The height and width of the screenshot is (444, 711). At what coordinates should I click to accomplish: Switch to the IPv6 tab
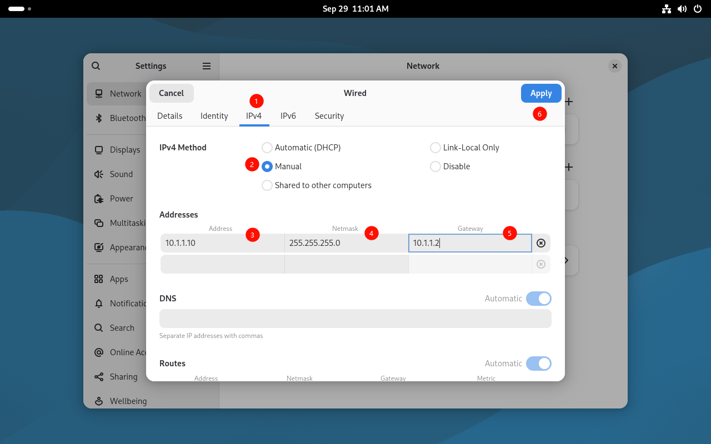pyautogui.click(x=288, y=116)
